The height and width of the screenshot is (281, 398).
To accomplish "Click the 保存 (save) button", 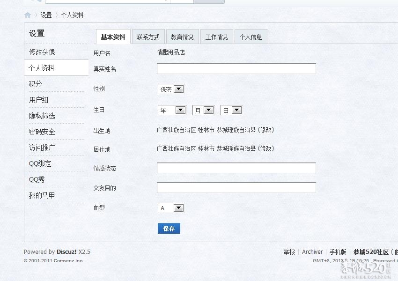I will (x=169, y=228).
